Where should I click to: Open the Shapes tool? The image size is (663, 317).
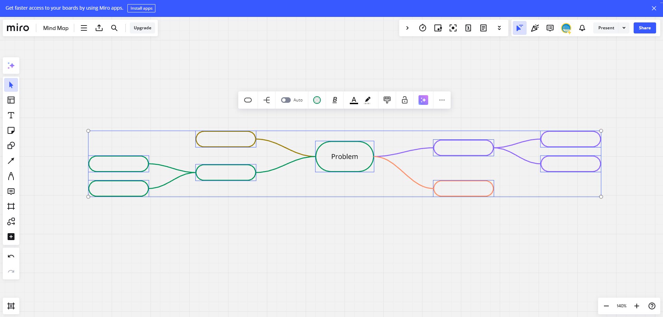click(x=11, y=146)
